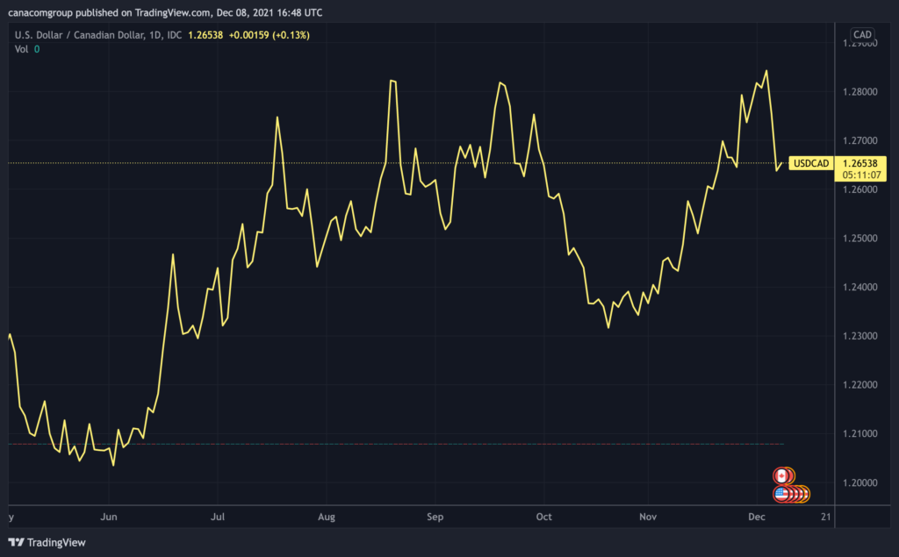Click the Vol indicator label
Screen dimensions: 899x557
[21, 49]
